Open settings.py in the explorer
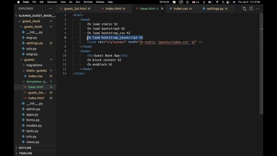The image size is (277, 156). [x=35, y=43]
